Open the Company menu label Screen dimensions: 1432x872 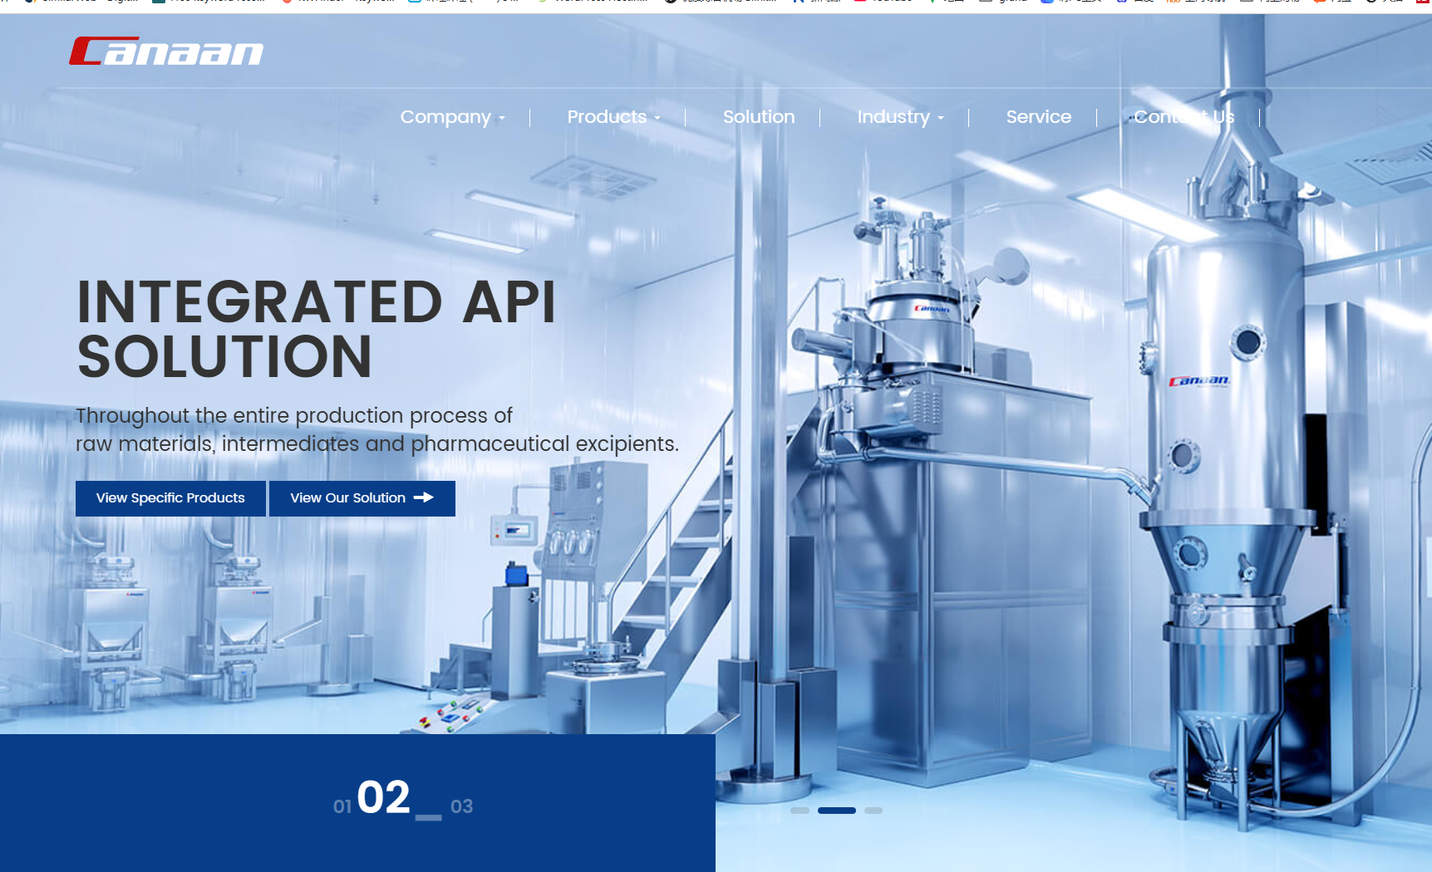(x=445, y=117)
